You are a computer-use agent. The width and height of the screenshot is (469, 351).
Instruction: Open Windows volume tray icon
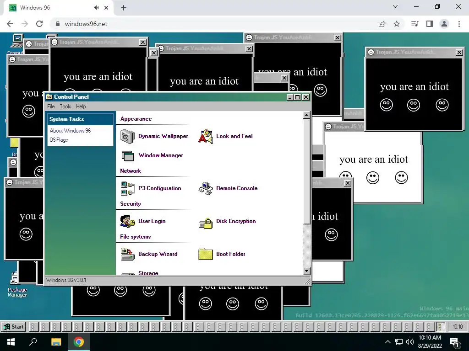[410, 342]
